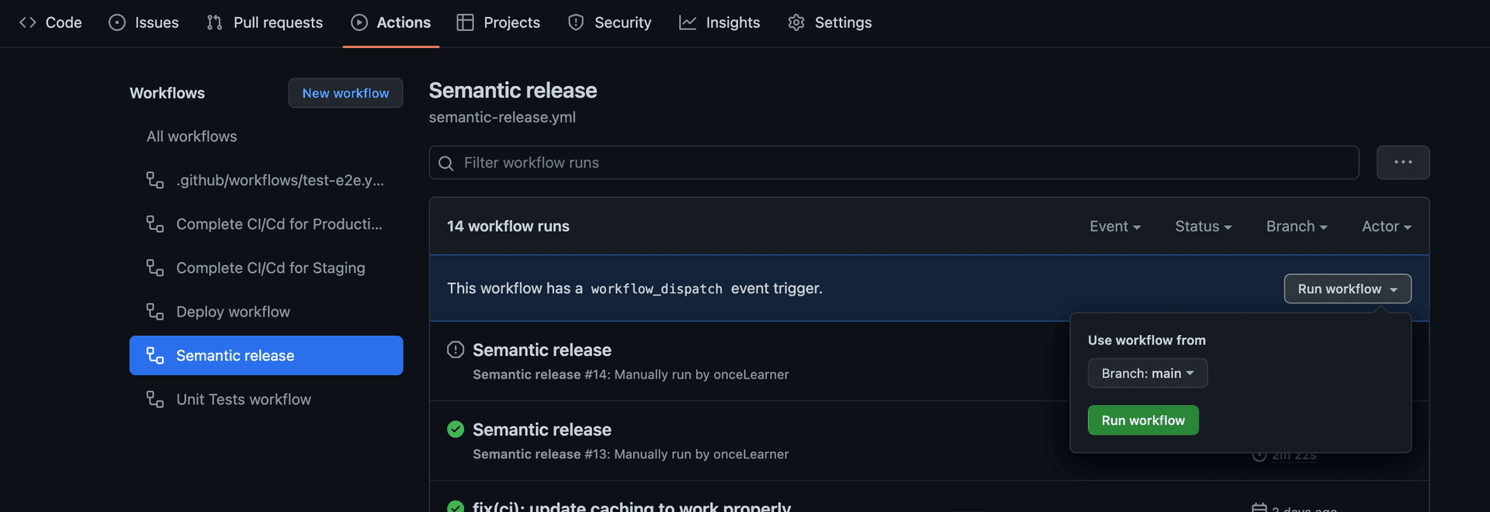Image resolution: width=1490 pixels, height=512 pixels.
Task: Switch to the Pull requests tab
Action: coord(265,22)
